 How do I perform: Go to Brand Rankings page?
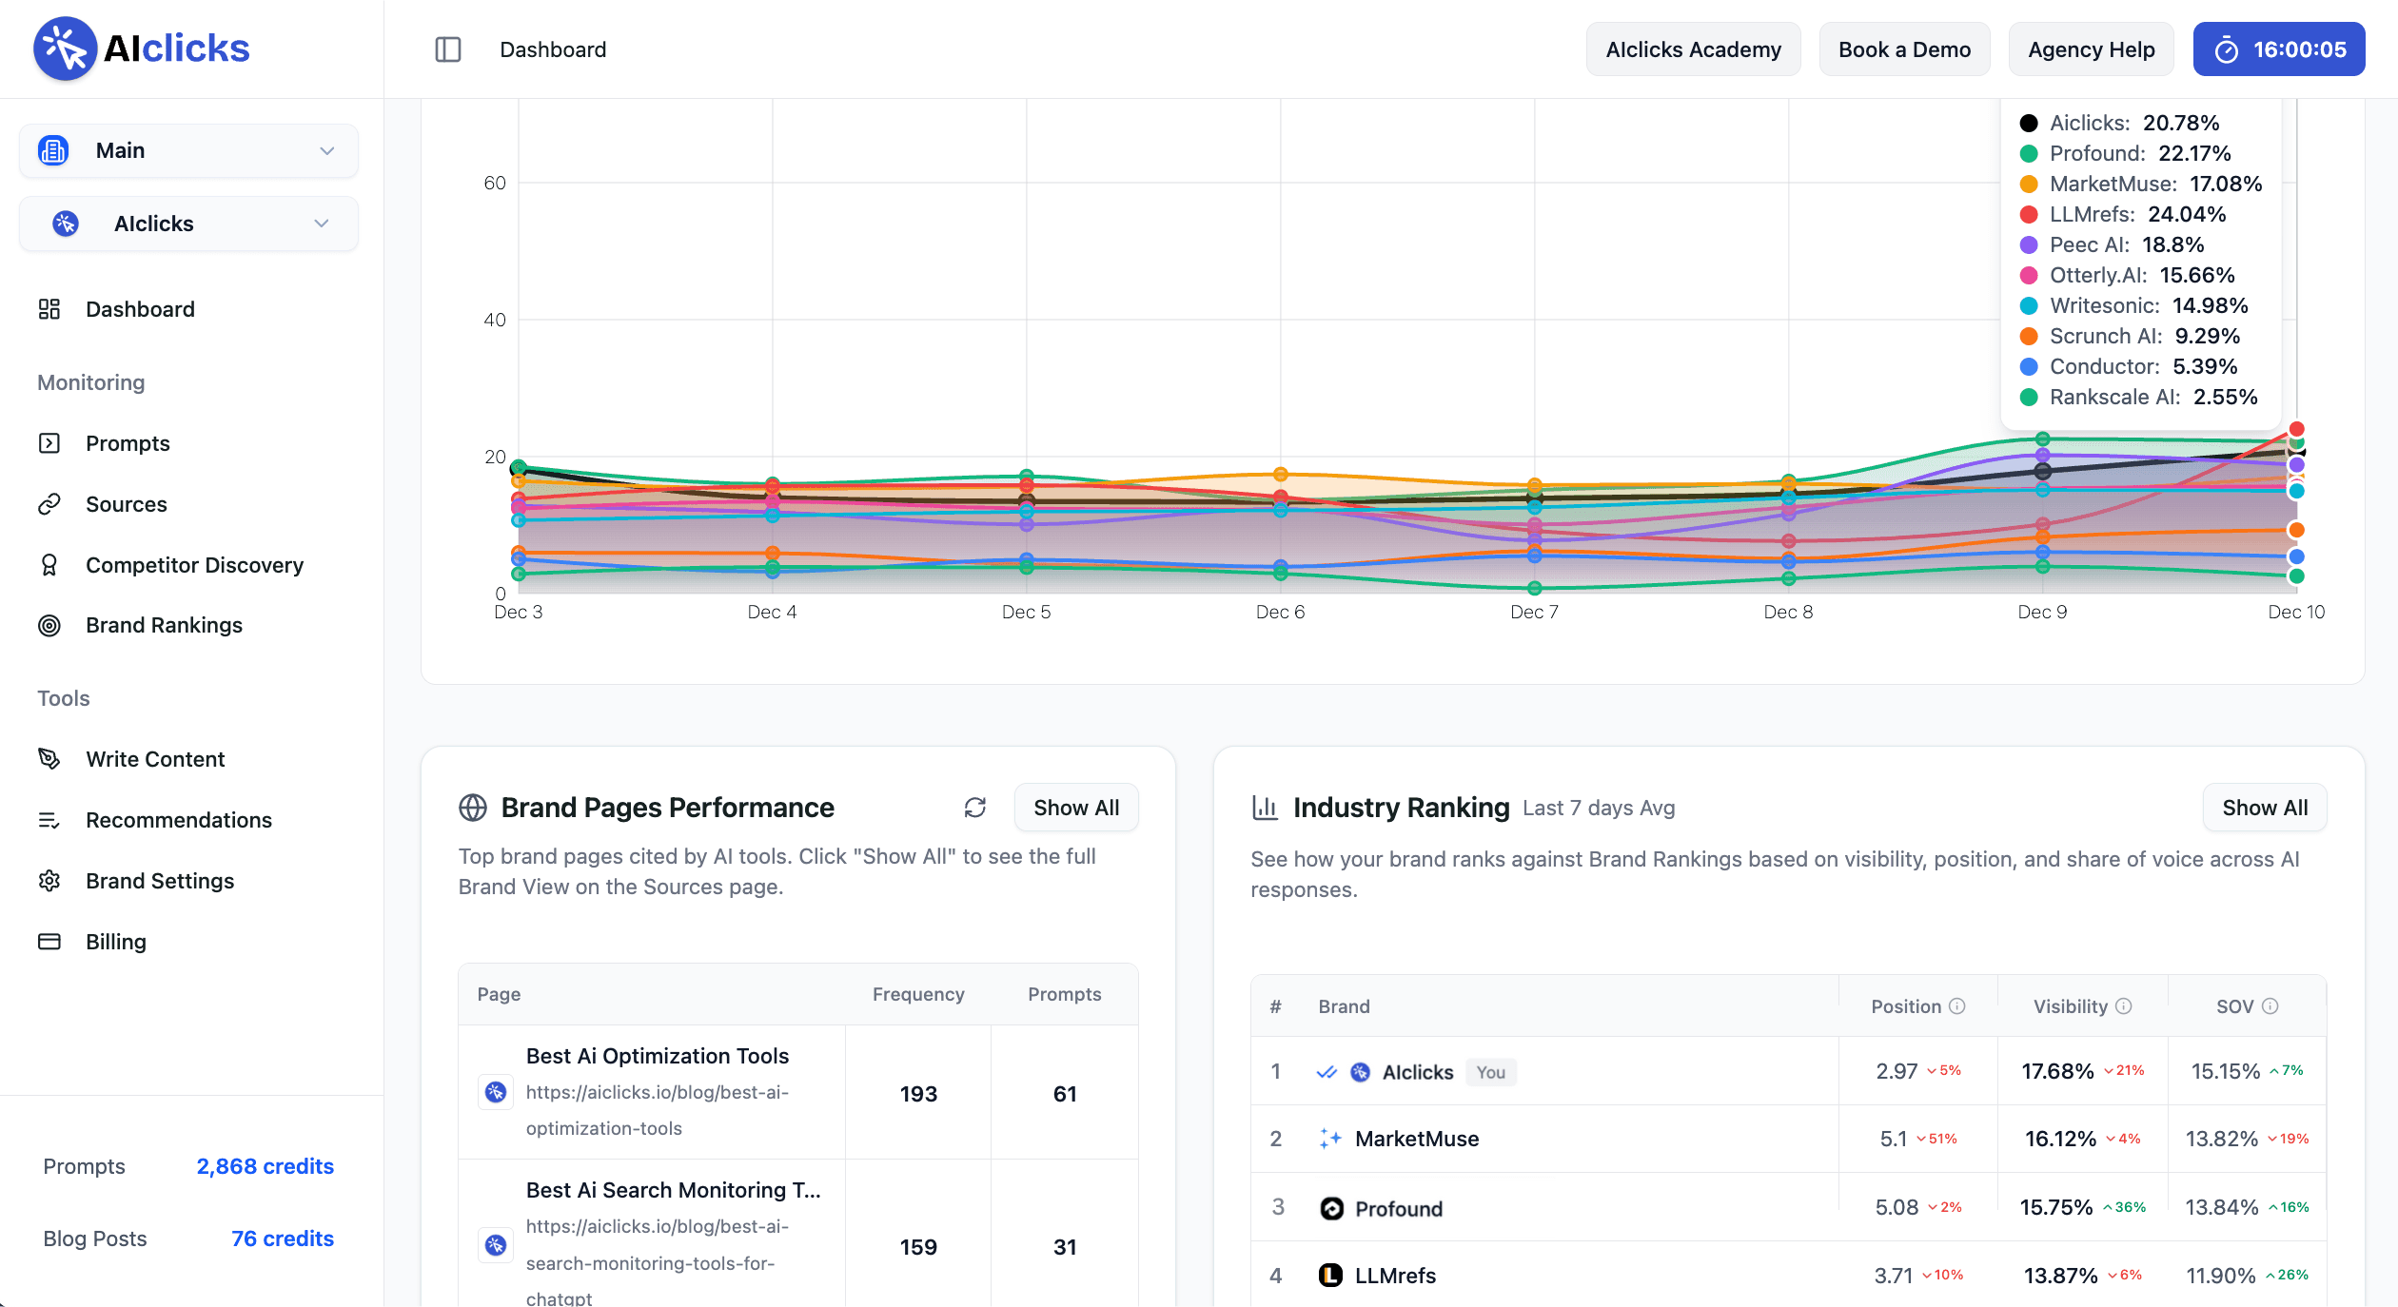click(x=164, y=625)
